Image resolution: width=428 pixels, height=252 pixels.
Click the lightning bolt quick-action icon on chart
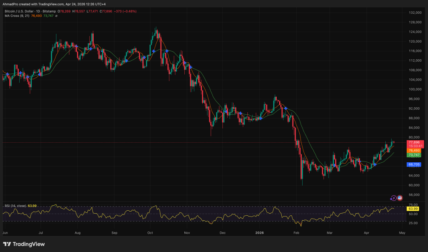coord(394,198)
